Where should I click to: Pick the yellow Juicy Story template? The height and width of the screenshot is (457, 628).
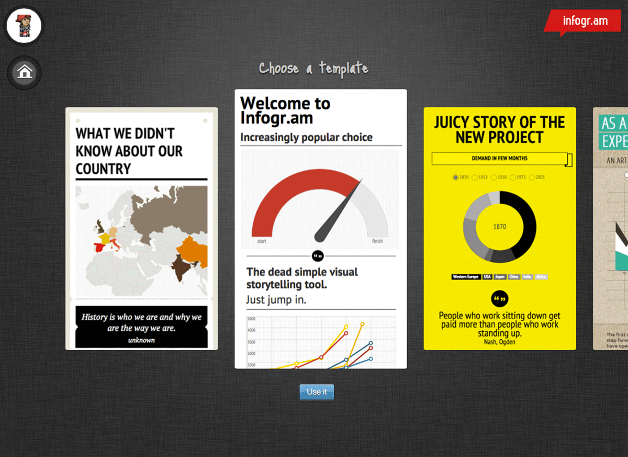(500, 229)
